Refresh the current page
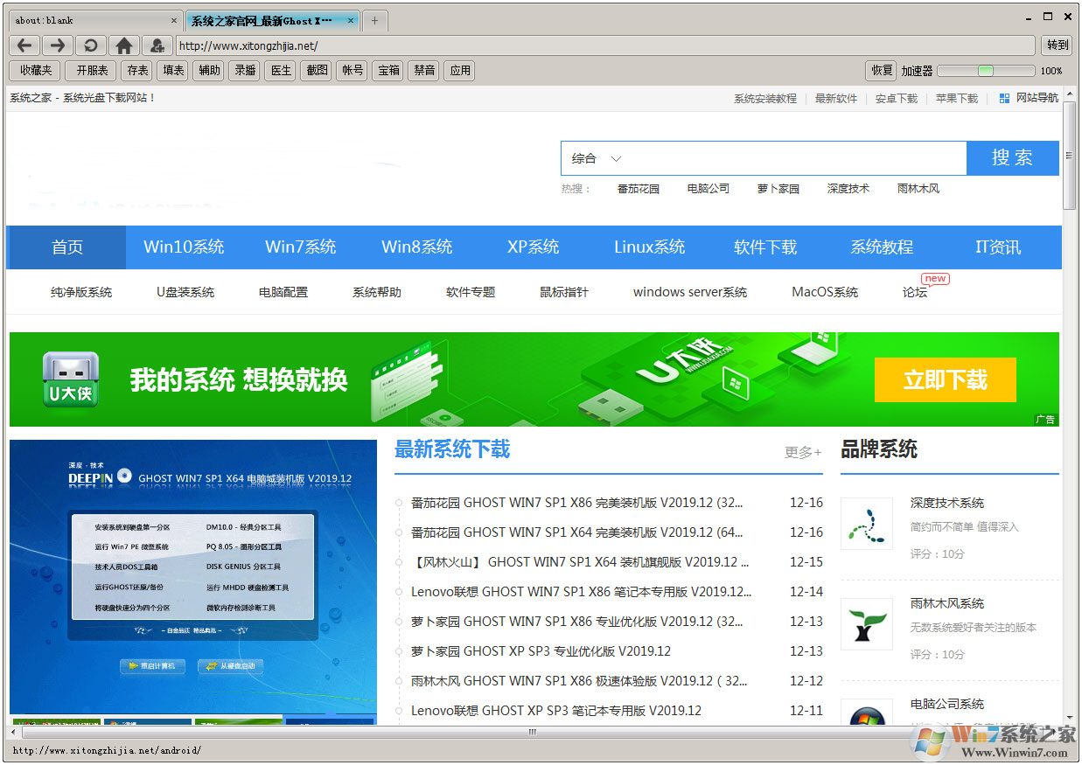The height and width of the screenshot is (765, 1082). tap(91, 45)
